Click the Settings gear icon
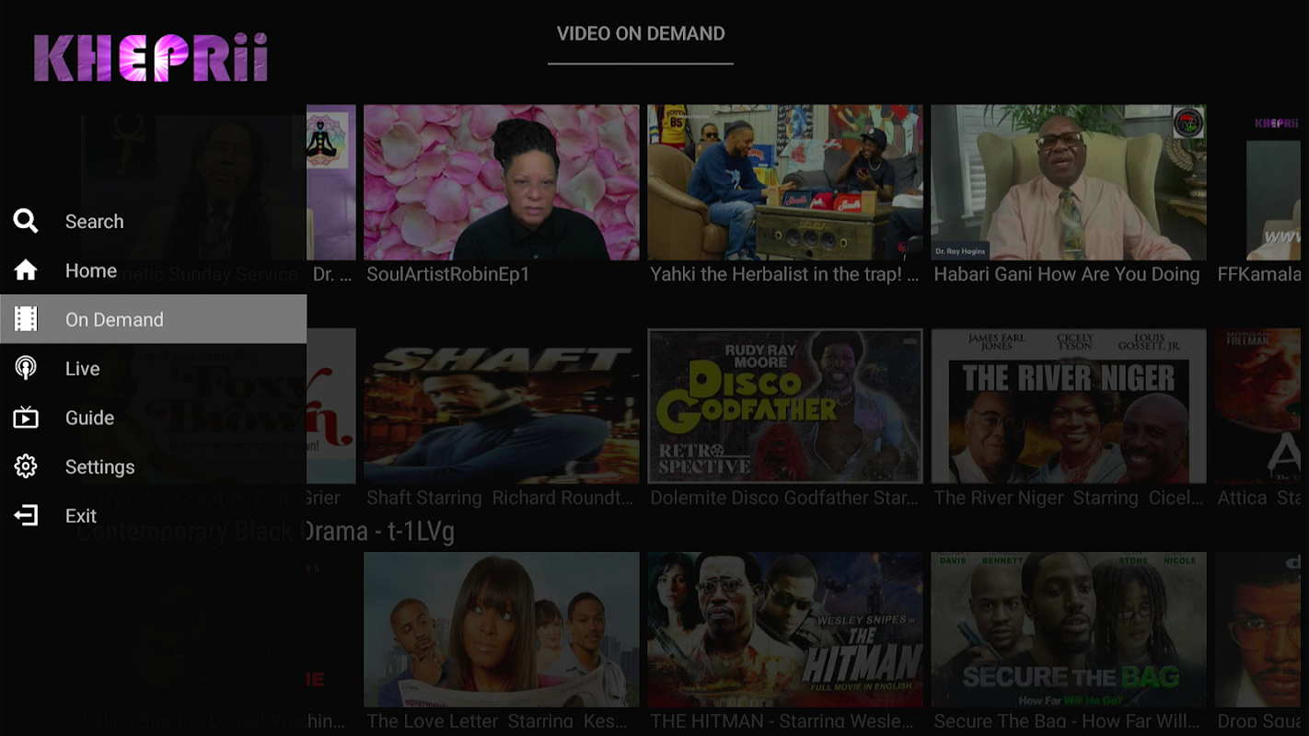1309x736 pixels. click(26, 466)
